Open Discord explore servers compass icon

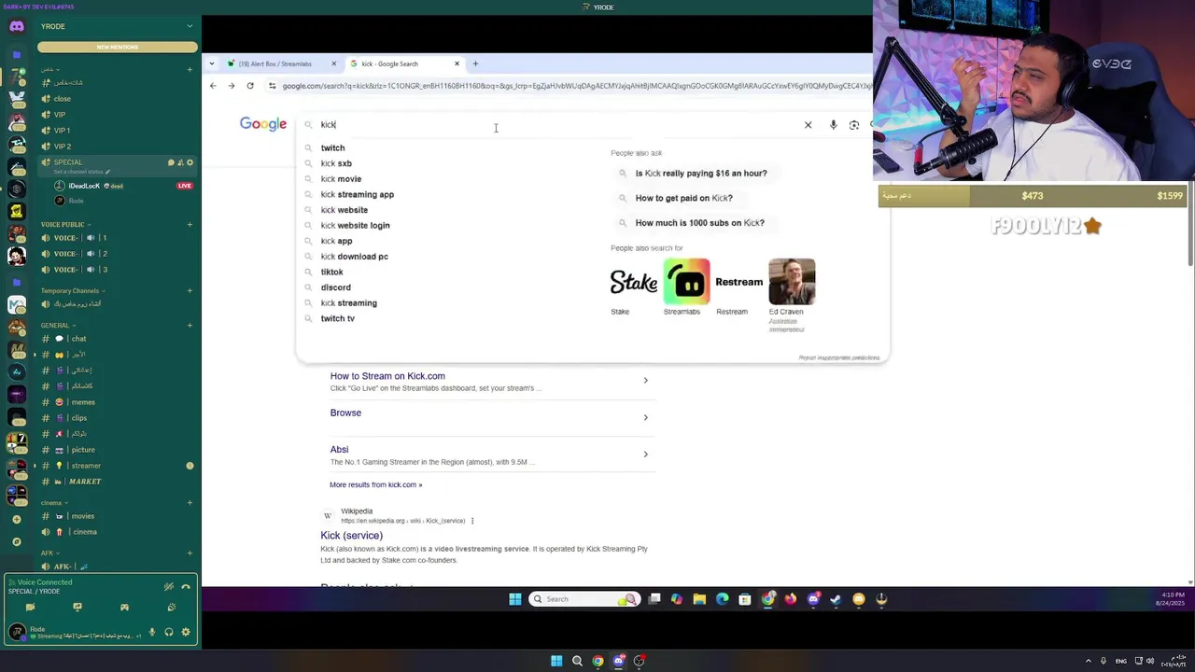coord(17,541)
